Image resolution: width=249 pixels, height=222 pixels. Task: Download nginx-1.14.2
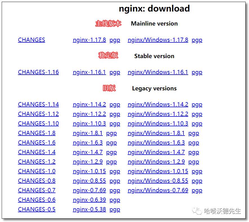tap(89, 105)
